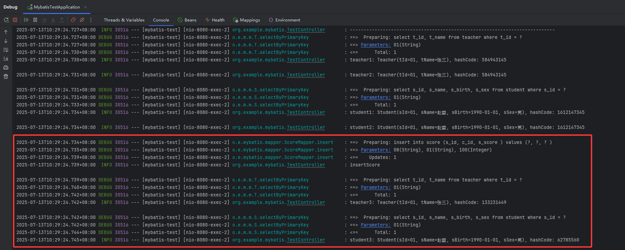
Task: Open TestController link in the insertScore row
Action: pos(306,165)
